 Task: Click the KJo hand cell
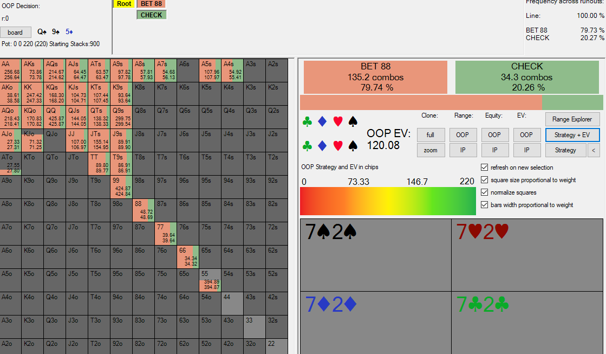click(32, 140)
